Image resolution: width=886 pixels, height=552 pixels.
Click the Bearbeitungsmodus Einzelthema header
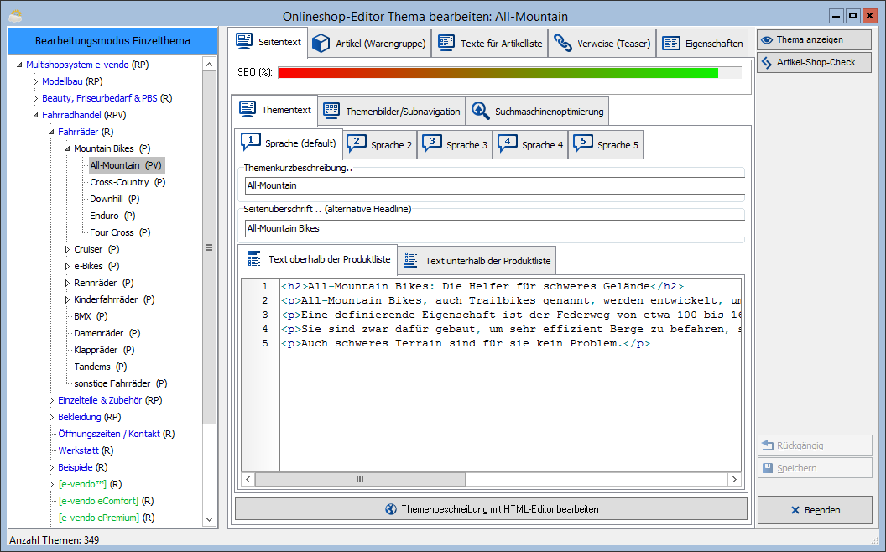pyautogui.click(x=112, y=40)
